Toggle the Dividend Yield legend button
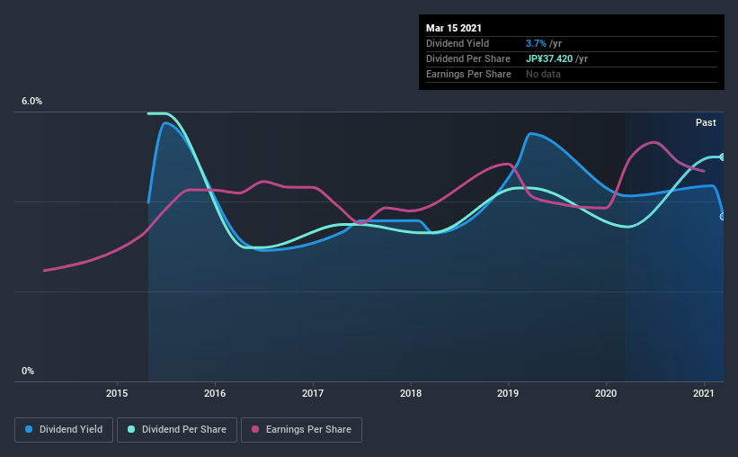Image resolution: width=738 pixels, height=457 pixels. 64,430
